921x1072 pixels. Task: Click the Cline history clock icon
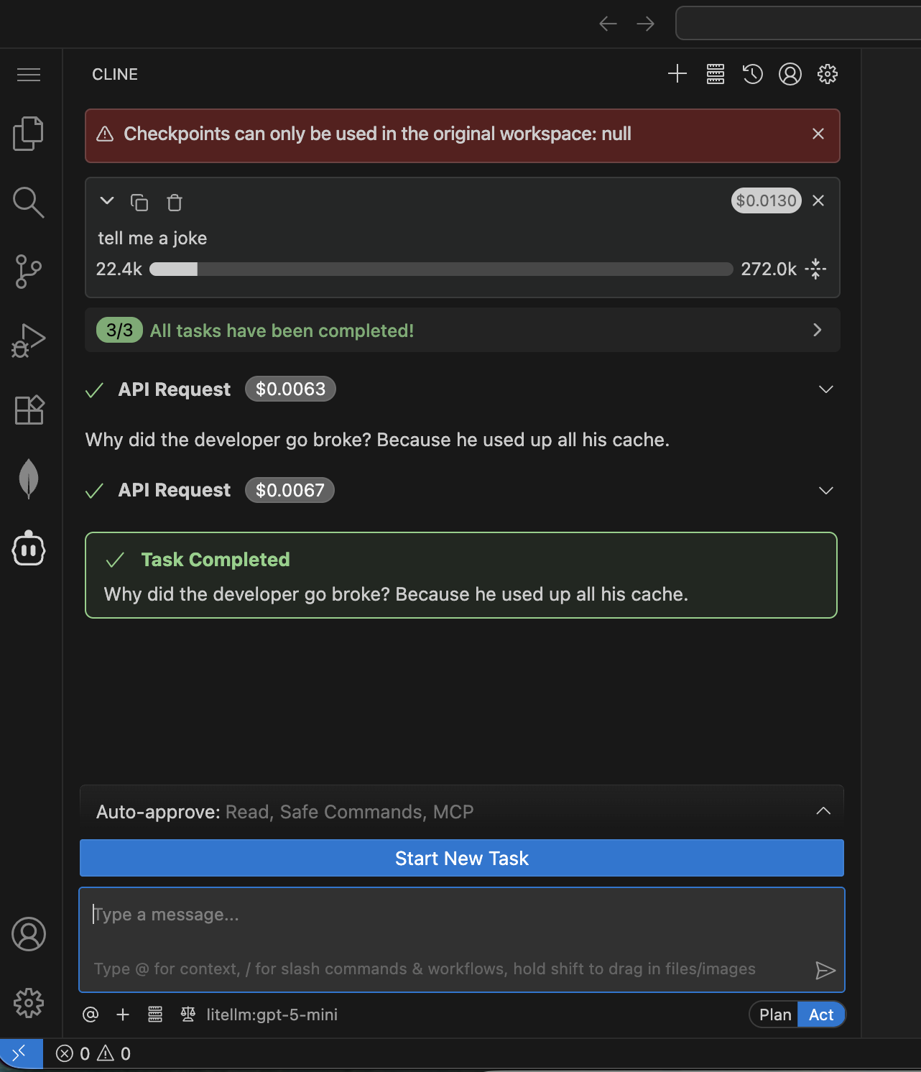point(752,74)
